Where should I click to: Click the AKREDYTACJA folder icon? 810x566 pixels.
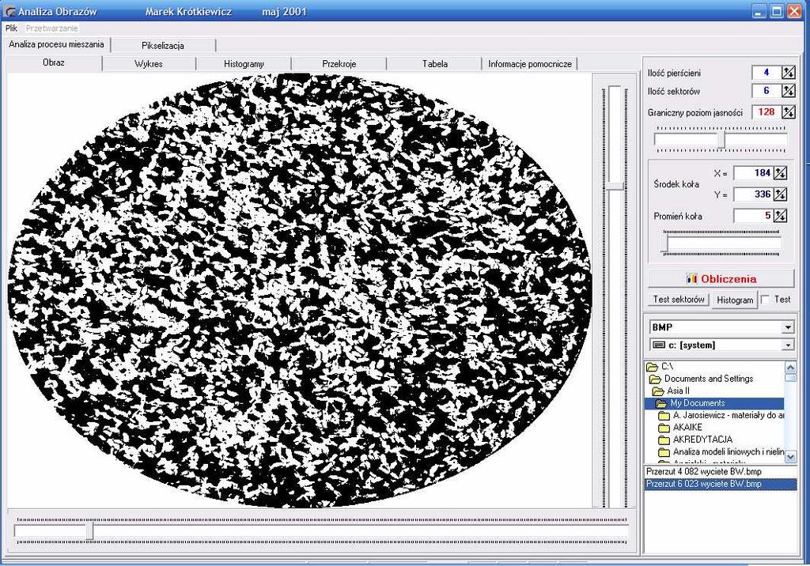click(664, 440)
